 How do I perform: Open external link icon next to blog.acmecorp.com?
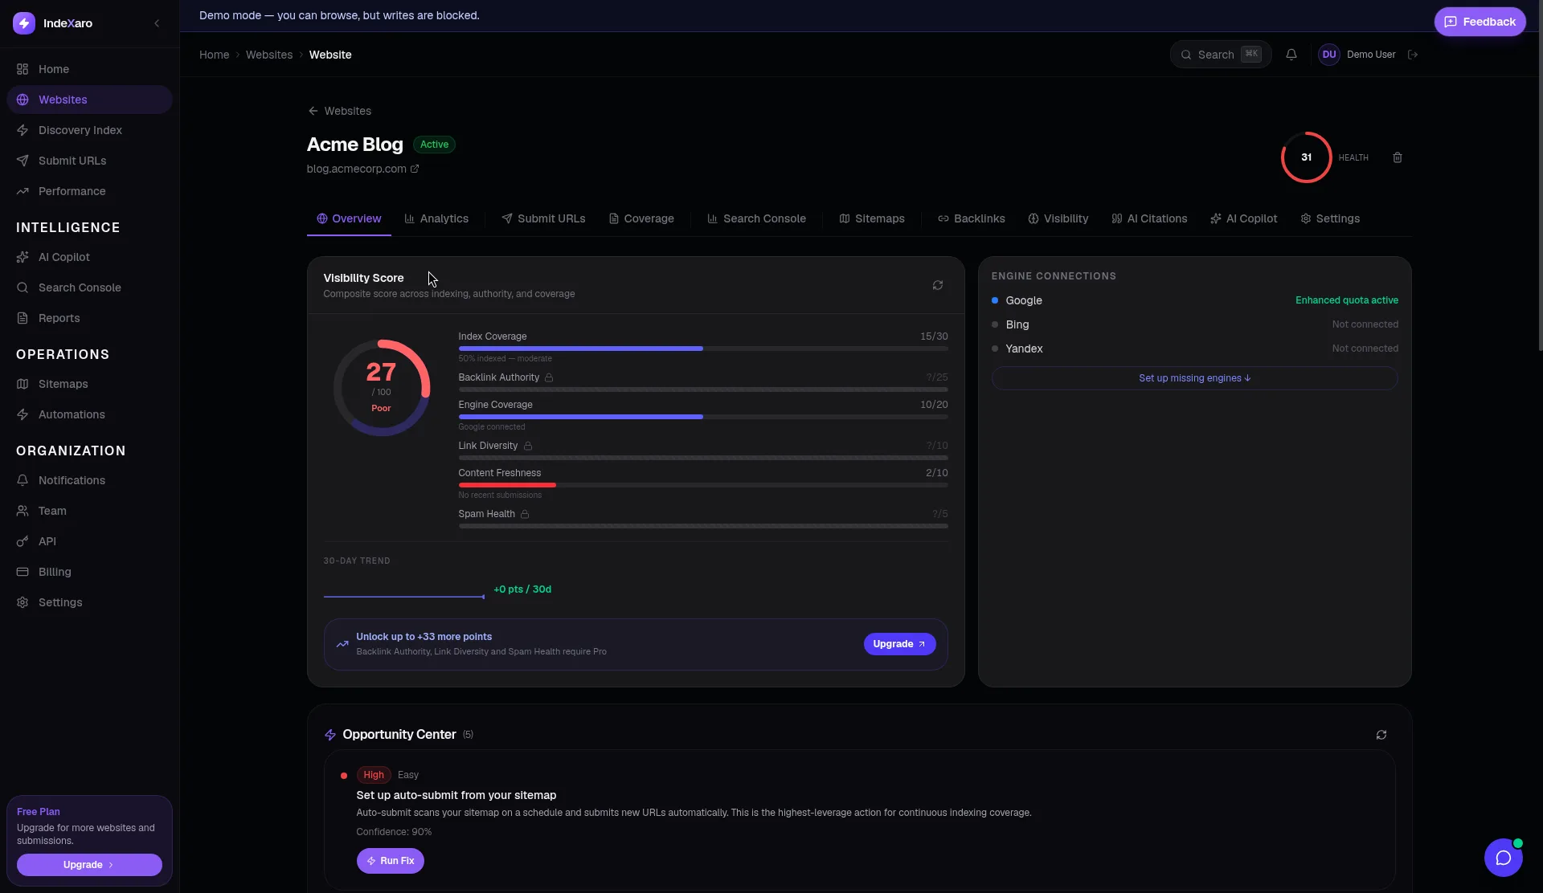click(415, 169)
